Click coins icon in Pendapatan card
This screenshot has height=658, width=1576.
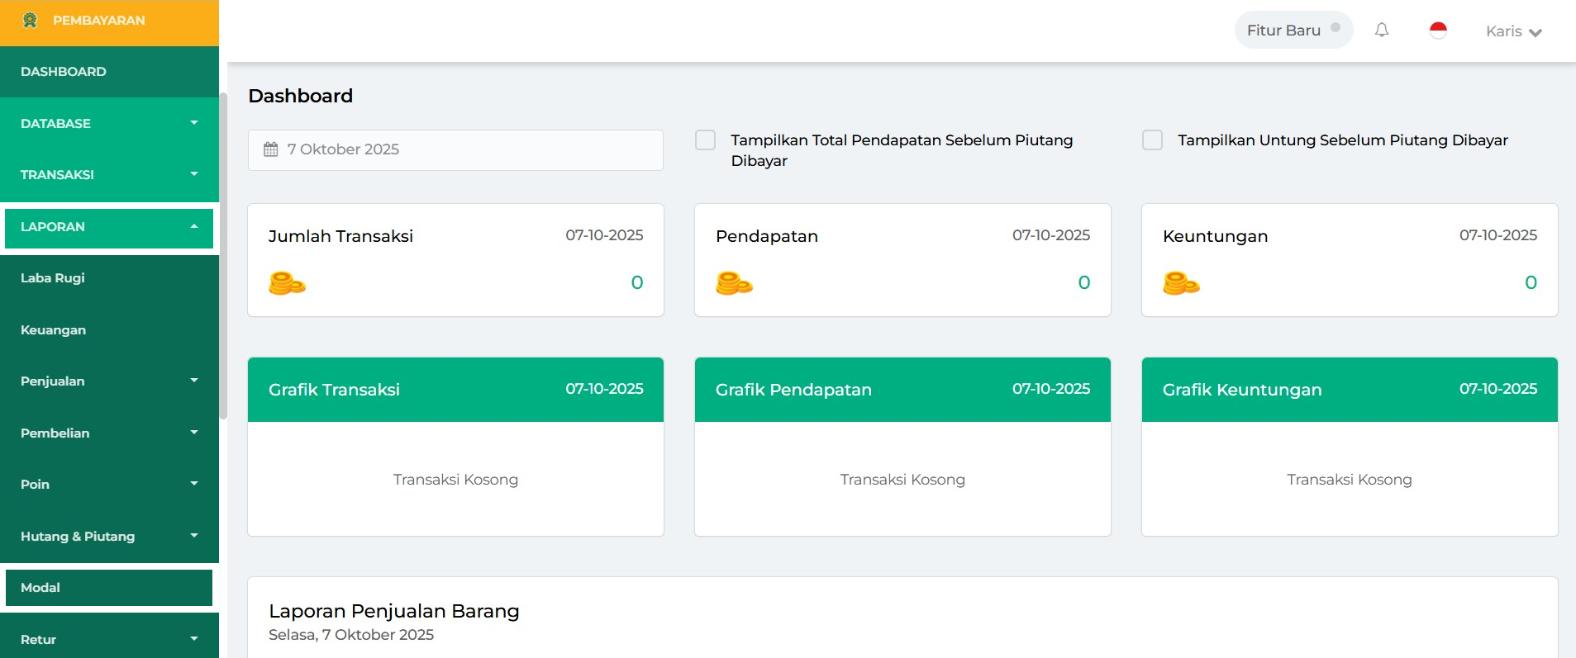tap(734, 283)
